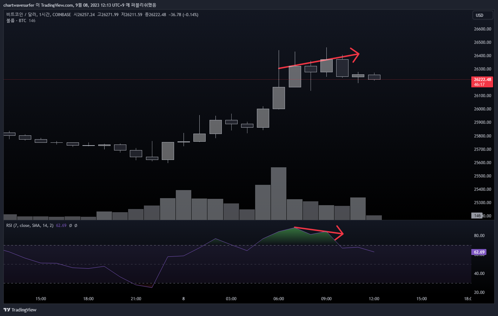Click the 26500.00 price axis label
The image size is (498, 316).
483,42
